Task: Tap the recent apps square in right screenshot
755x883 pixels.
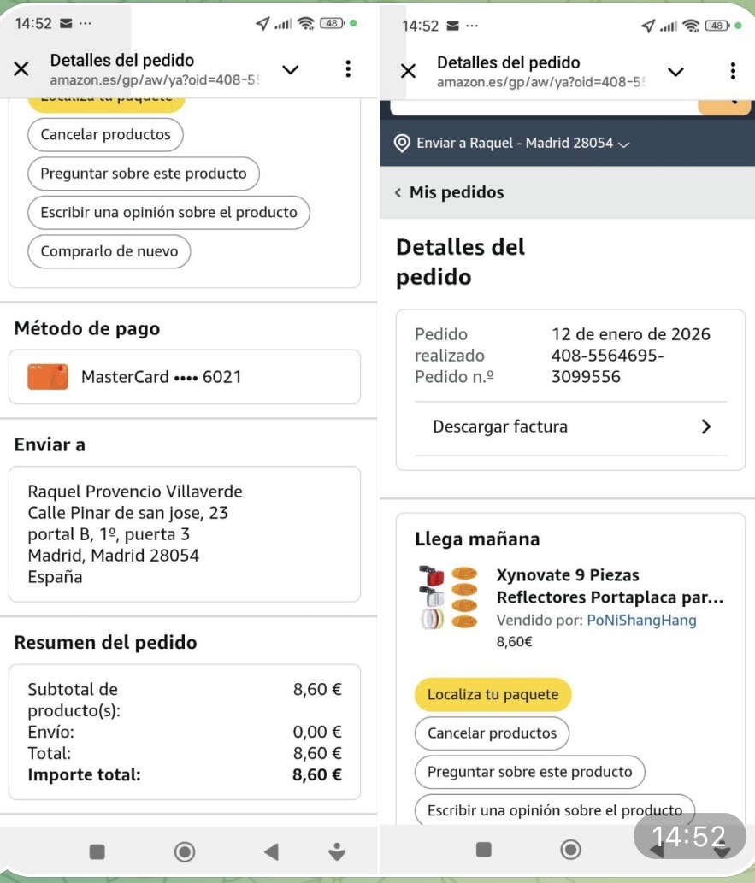Action: (484, 849)
